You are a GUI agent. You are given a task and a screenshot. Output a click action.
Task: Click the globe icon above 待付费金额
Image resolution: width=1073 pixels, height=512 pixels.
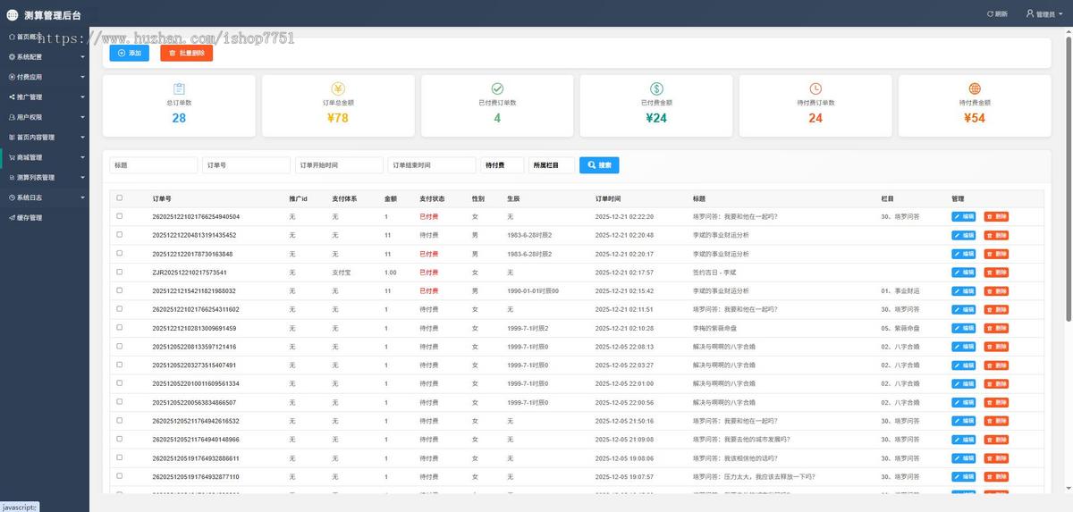975,88
